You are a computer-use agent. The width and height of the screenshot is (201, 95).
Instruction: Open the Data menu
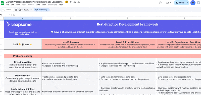pos(38,5)
